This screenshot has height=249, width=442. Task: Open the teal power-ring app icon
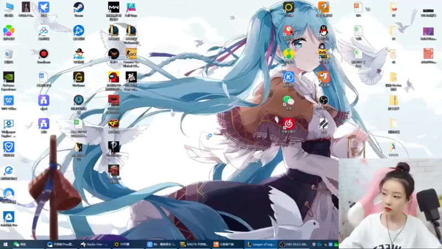[78, 100]
